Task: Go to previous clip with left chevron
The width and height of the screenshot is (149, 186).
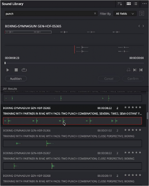Action: 139,26
